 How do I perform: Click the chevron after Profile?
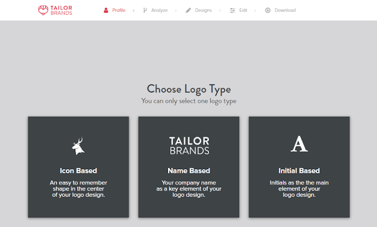134,11
